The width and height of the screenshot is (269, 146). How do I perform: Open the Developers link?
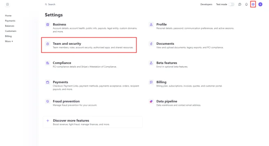(206, 4)
